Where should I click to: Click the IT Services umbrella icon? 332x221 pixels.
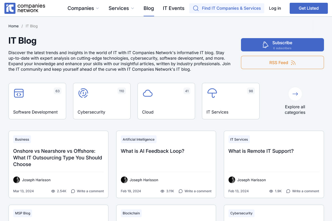pos(212,93)
